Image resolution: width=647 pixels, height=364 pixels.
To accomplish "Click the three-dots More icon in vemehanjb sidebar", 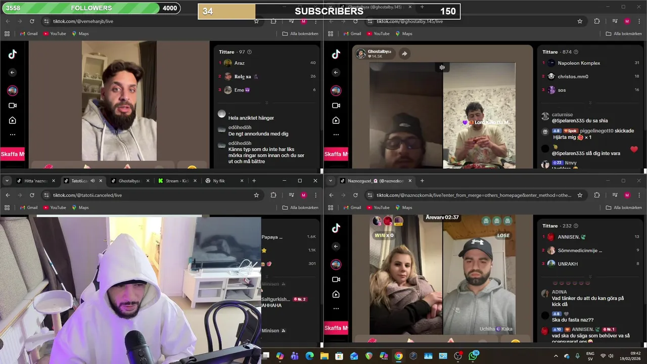I will (13, 134).
